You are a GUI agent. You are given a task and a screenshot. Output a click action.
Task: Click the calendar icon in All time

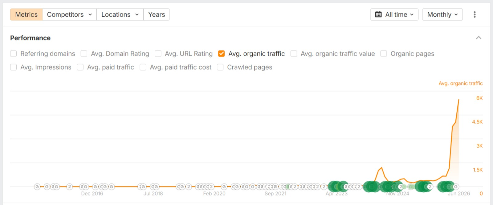coord(378,14)
